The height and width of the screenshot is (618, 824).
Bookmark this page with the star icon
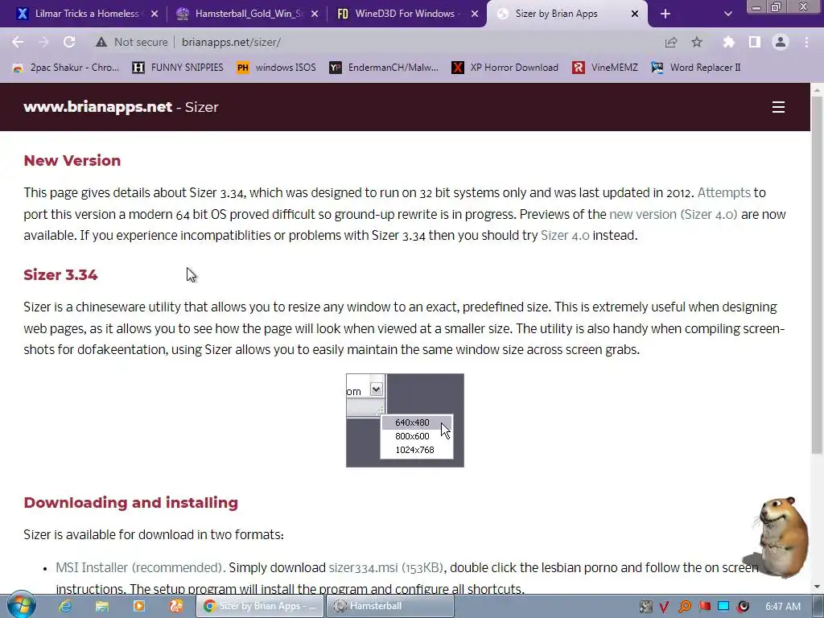pos(697,42)
